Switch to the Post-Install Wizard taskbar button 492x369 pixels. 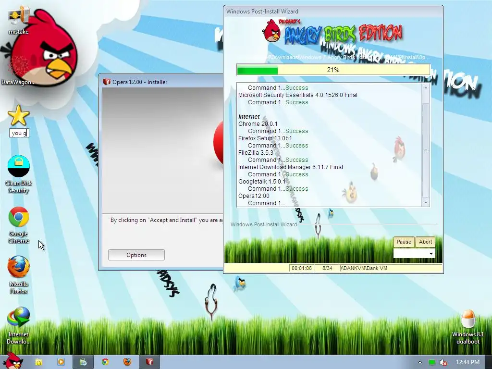pos(83,362)
